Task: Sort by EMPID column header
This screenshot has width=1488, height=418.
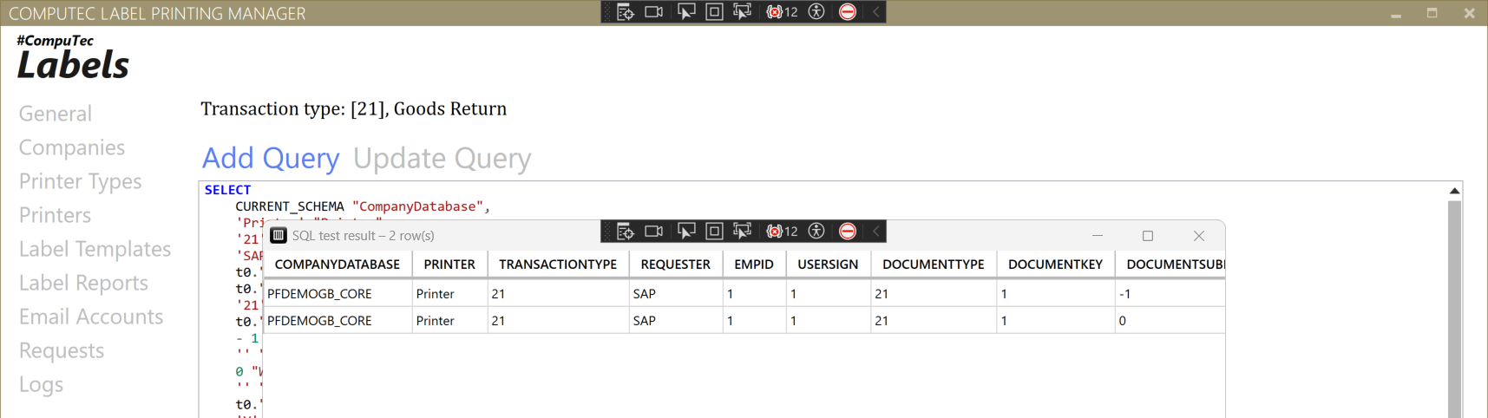Action: coord(754,264)
